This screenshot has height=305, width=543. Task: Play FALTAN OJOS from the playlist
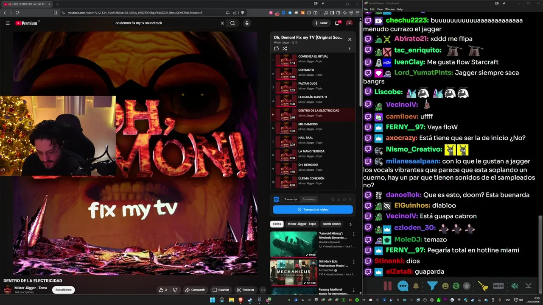point(313,87)
